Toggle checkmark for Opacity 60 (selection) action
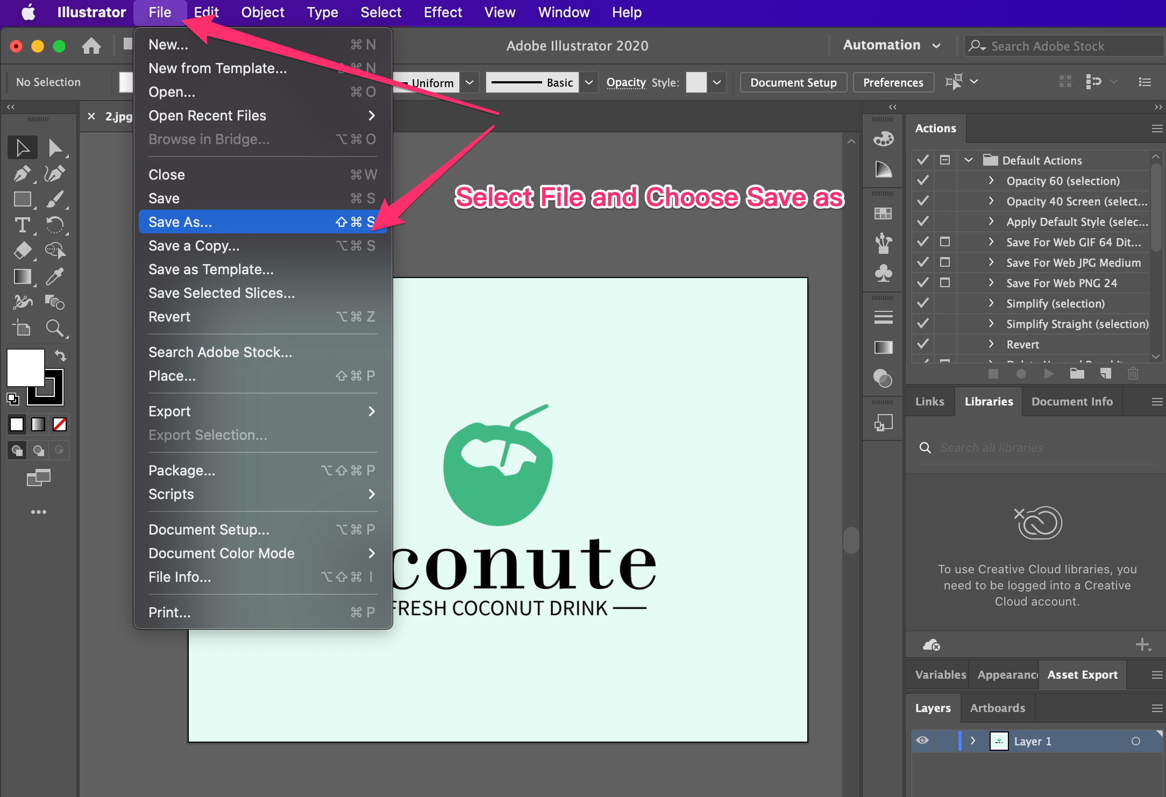Image resolution: width=1166 pixels, height=797 pixels. (923, 181)
